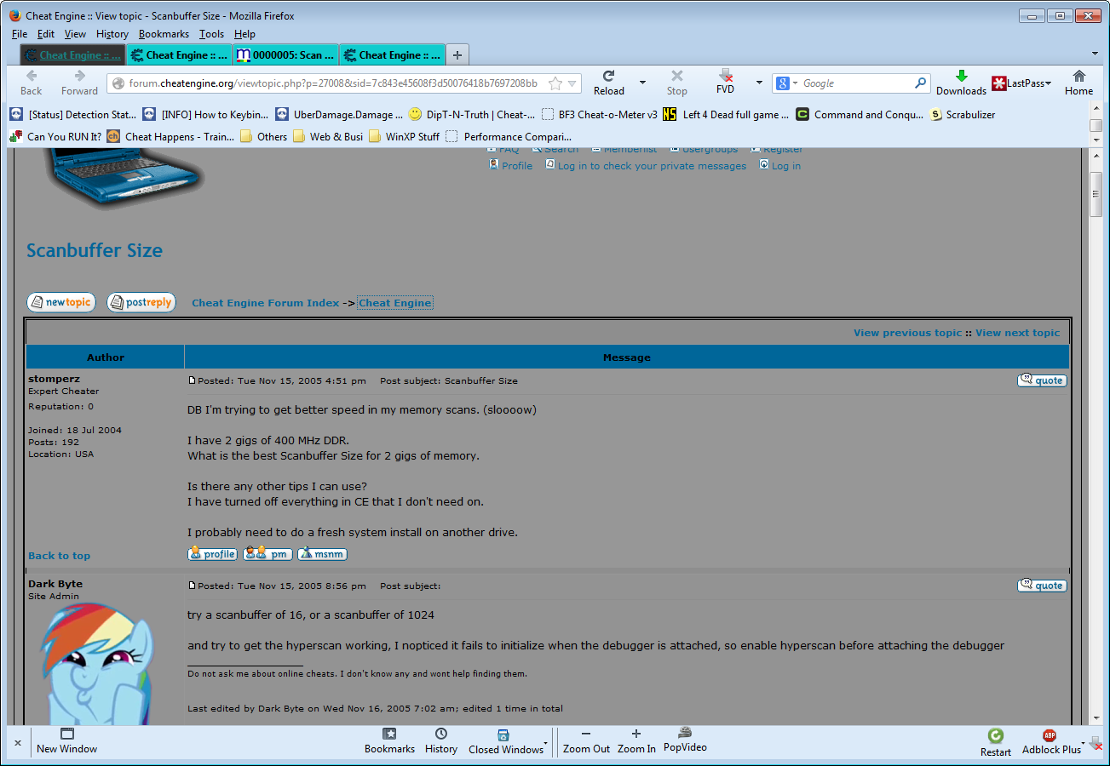
Task: Click the Log in link
Action: click(786, 166)
